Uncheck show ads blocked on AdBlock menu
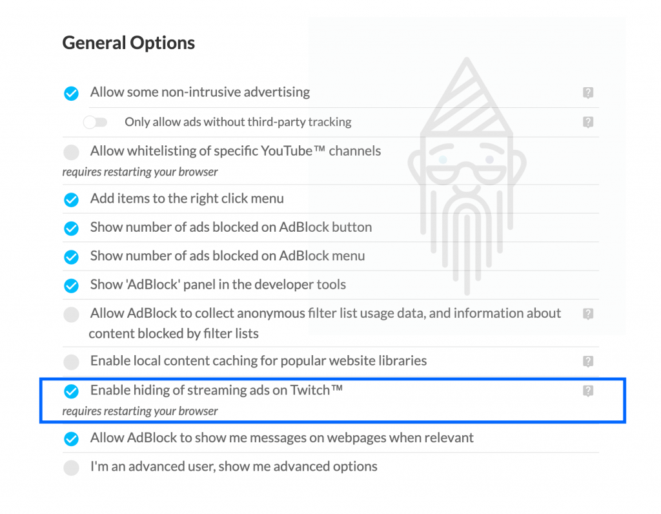Viewport: 661px width, 514px height. (x=71, y=257)
